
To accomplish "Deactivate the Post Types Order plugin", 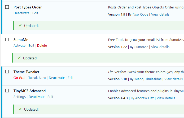I will [x=21, y=13].
